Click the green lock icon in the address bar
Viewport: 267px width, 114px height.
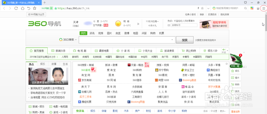click(56, 8)
